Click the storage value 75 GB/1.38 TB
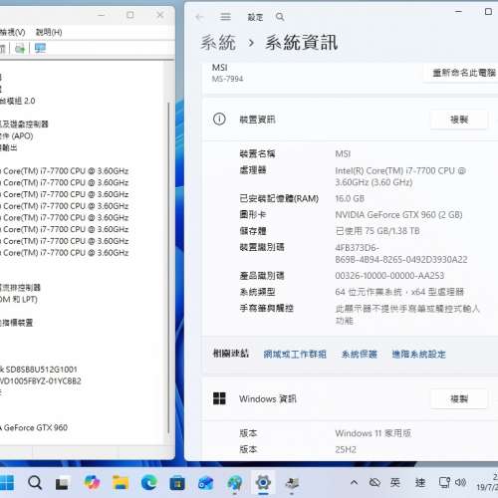The height and width of the screenshot is (498, 498). (377, 231)
